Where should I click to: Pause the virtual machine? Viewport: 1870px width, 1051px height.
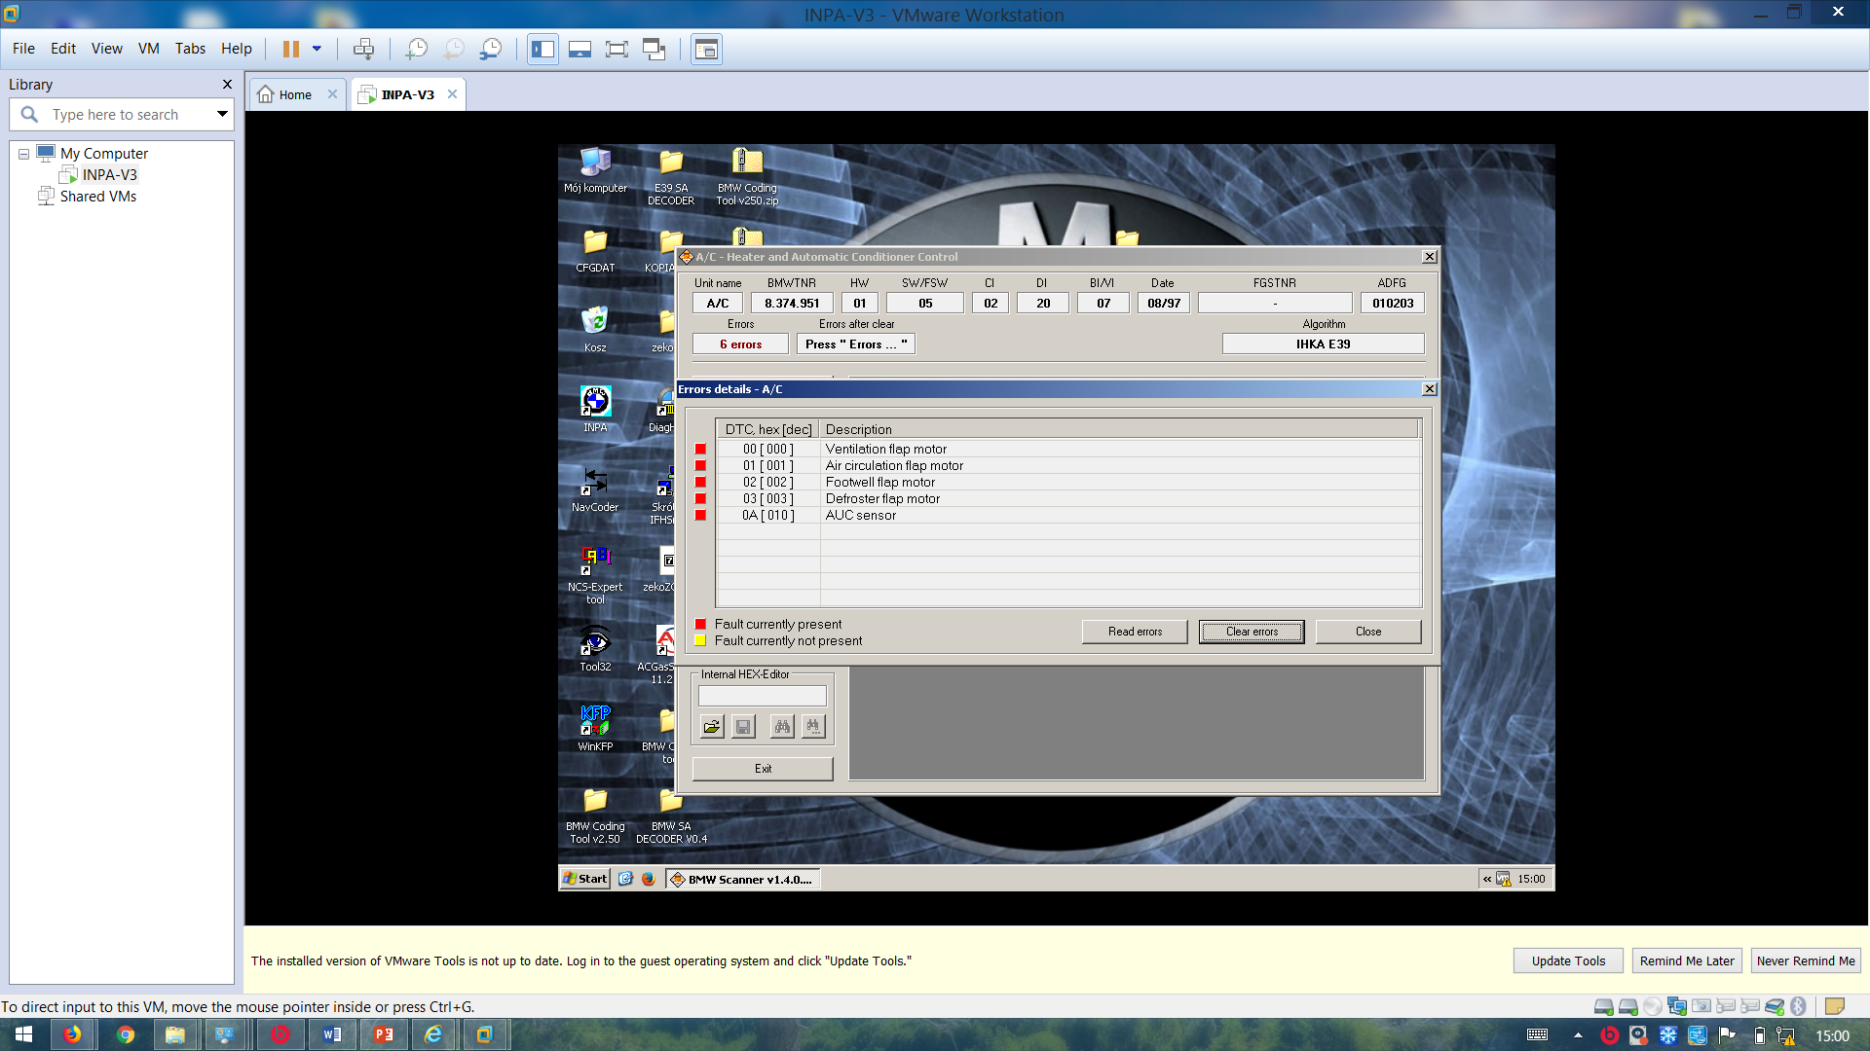click(x=290, y=49)
